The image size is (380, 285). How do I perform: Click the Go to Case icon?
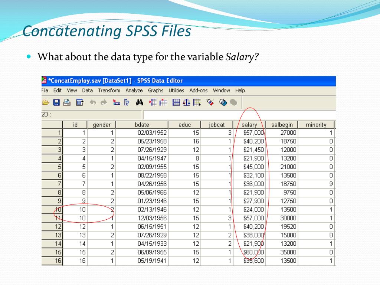click(116, 102)
